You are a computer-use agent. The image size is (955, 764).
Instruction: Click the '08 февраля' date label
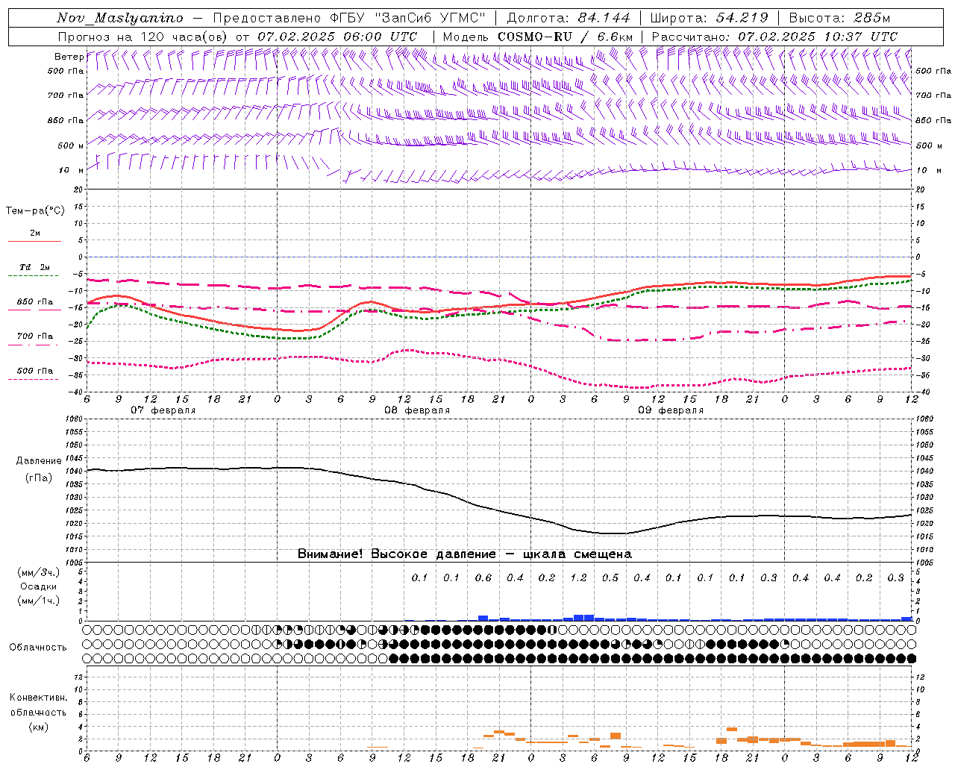click(x=417, y=410)
